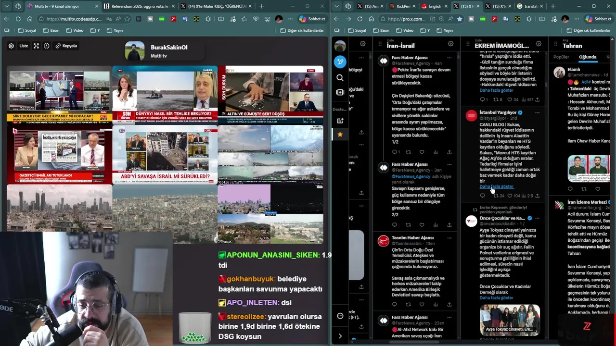Open Basın bookmarks folder in left browser
Screen dimensions: 616x346
51,30
